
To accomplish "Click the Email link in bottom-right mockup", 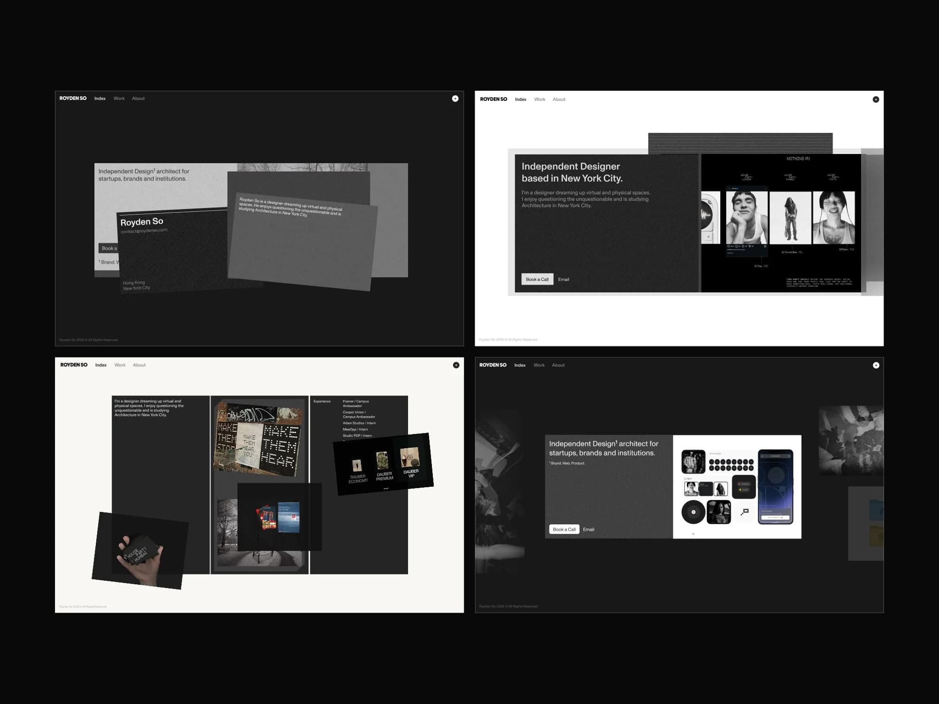I will [x=588, y=529].
